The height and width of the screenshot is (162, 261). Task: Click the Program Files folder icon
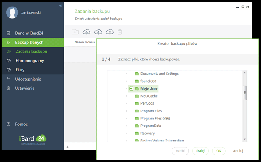pyautogui.click(x=137, y=111)
